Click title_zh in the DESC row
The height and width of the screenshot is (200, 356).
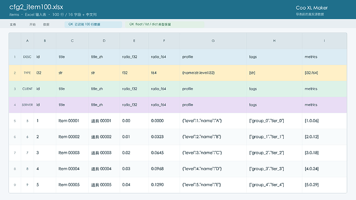[104, 57]
